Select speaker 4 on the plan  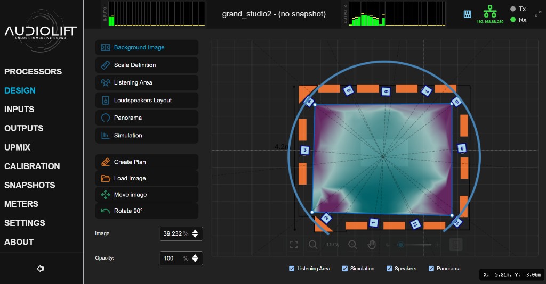coord(309,102)
